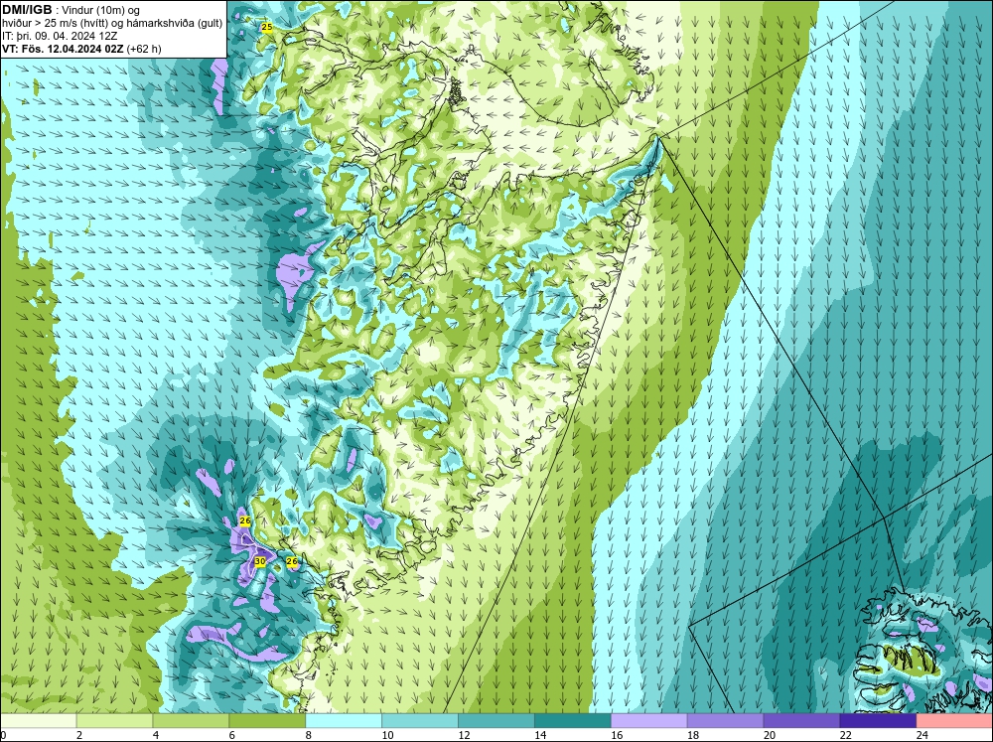Select the green 4–6 legend swatch
Screen dimensions: 993x742
pos(191,721)
